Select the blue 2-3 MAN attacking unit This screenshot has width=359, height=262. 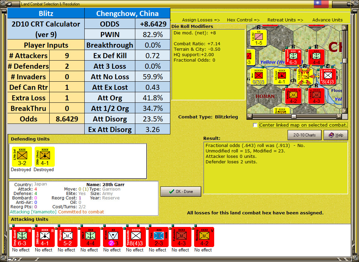[158, 237]
